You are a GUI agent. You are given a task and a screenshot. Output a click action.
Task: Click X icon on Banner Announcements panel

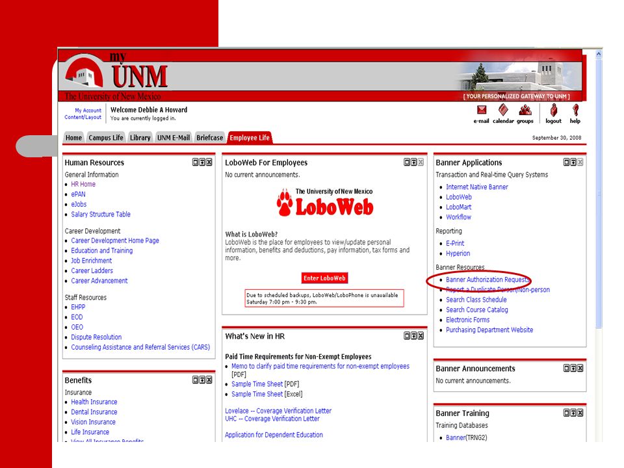pyautogui.click(x=580, y=368)
